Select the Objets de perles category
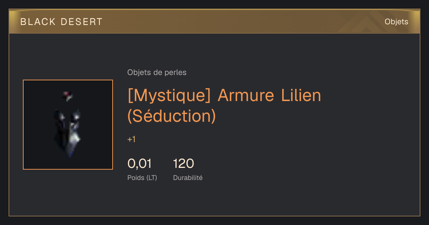 point(157,72)
